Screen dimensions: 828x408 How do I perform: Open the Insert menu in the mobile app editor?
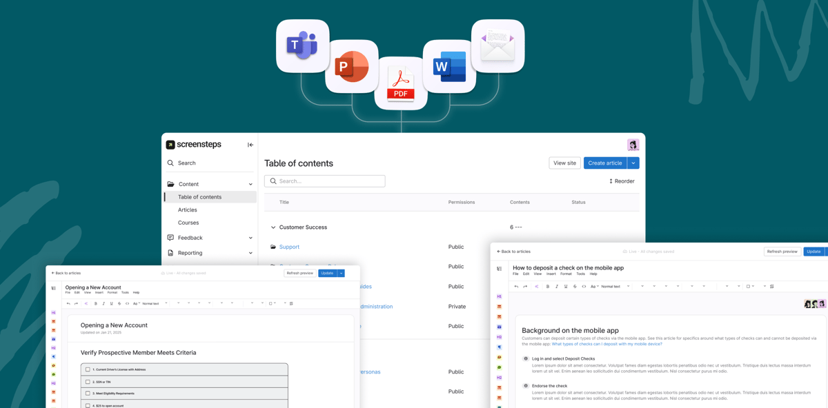[x=551, y=274]
